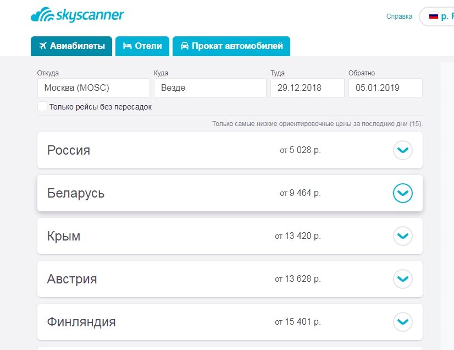Screen dimensions: 454x350
Task: Open the Обратно date field 05.01.2019
Action: [385, 87]
